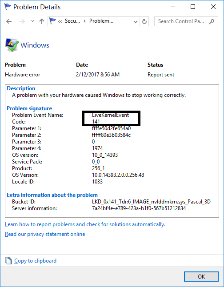Click the Windows heading text

pos(35,45)
